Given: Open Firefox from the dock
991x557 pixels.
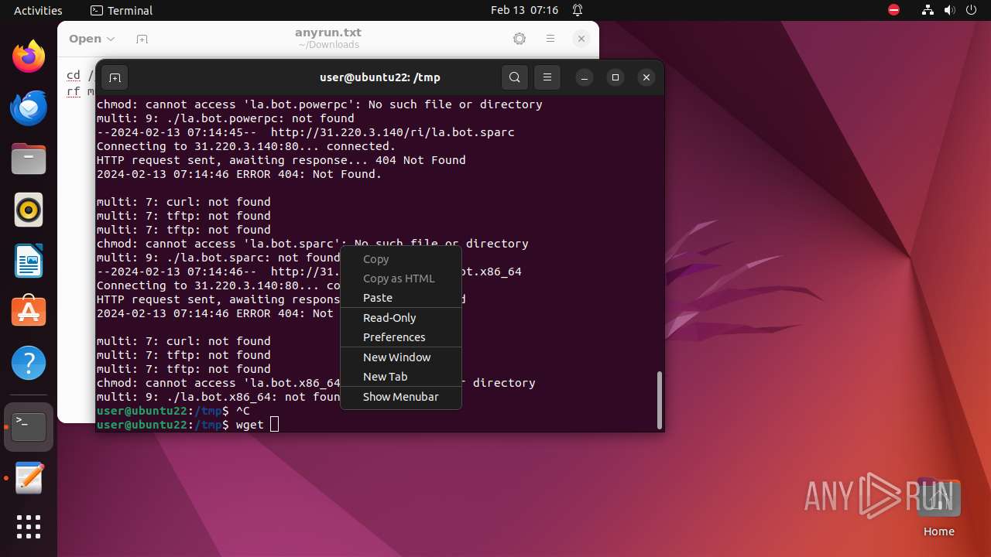Looking at the screenshot, I should 29,57.
